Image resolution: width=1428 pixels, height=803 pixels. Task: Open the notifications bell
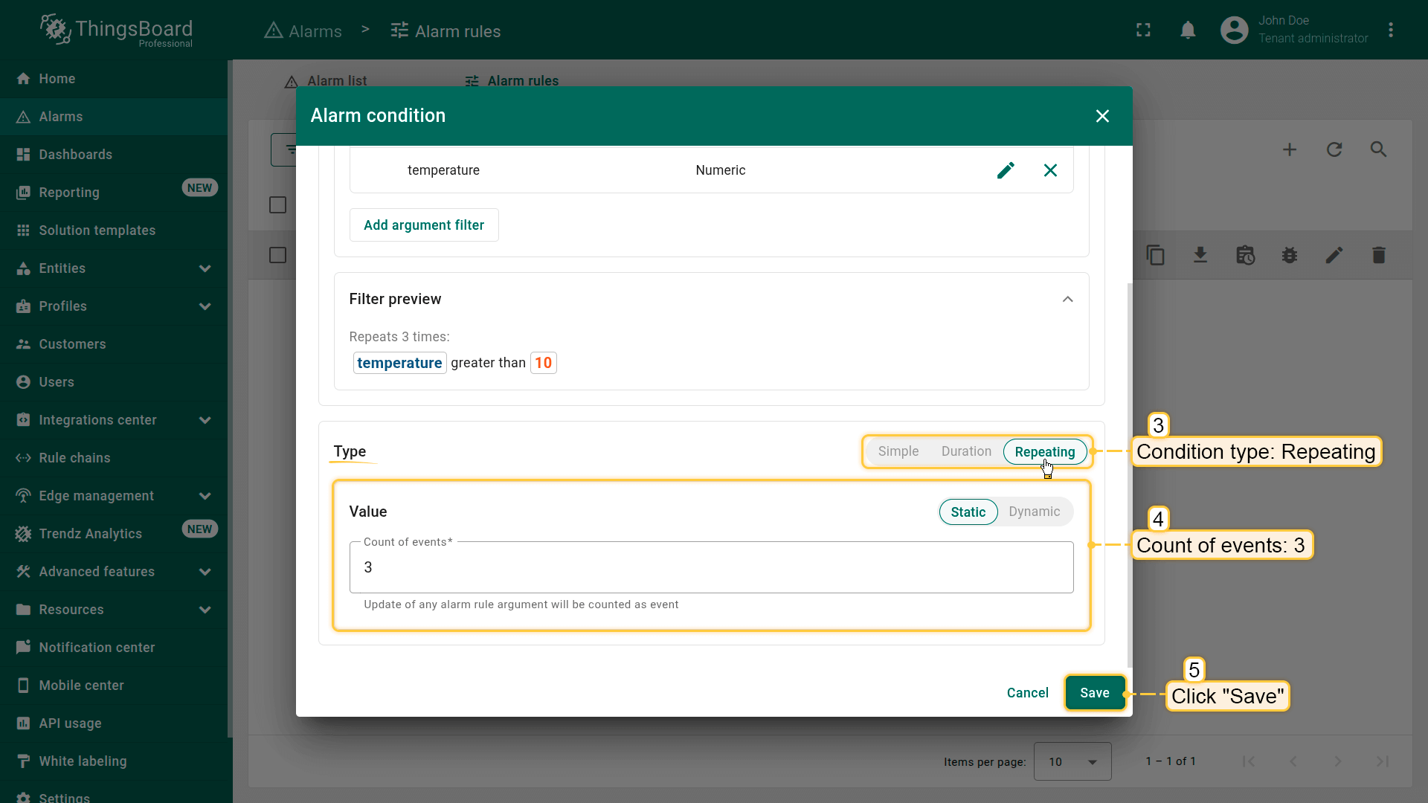tap(1188, 30)
